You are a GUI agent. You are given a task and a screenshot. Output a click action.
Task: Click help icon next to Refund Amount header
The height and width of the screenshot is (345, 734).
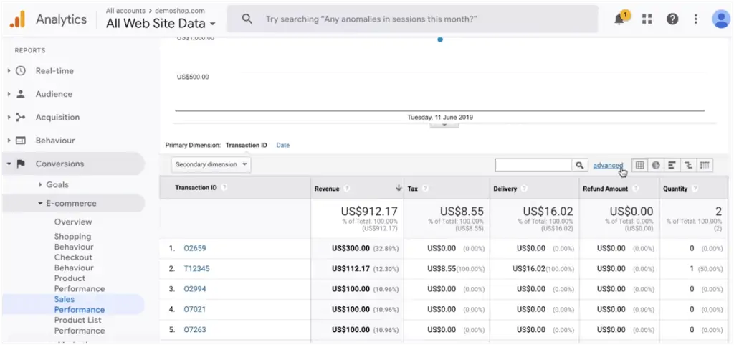(635, 189)
